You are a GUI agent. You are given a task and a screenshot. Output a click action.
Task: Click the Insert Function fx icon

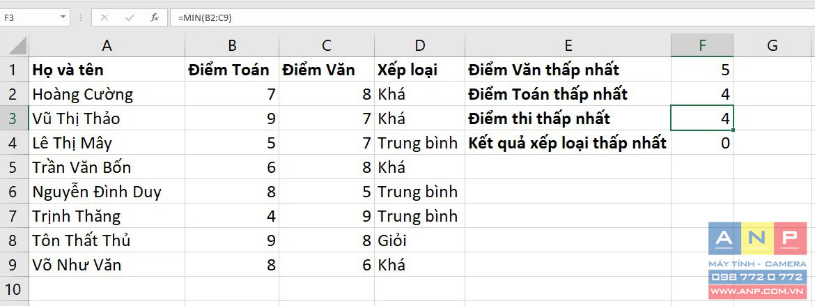(x=155, y=17)
